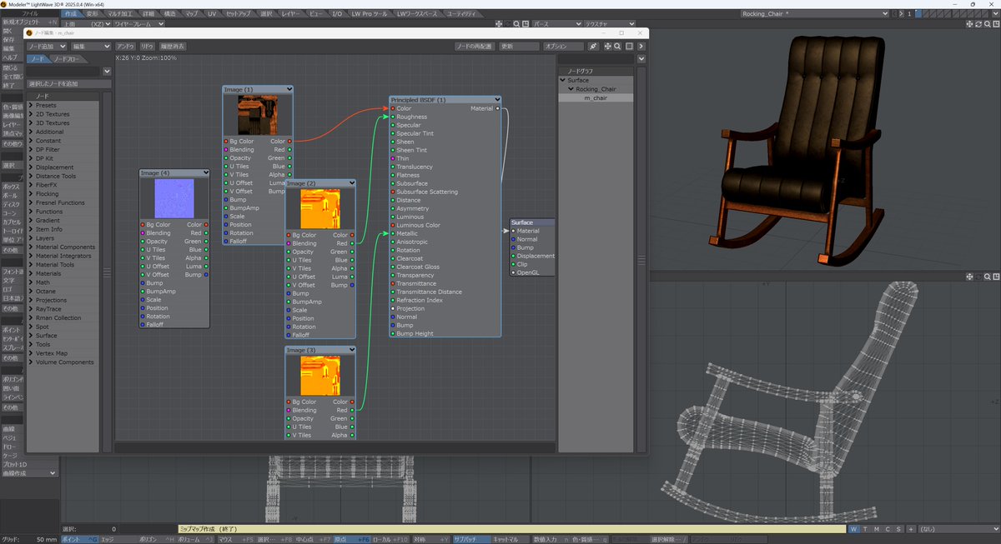1001x544 pixels.
Task: Select the first layer slot in layer bank
Action: click(x=918, y=13)
